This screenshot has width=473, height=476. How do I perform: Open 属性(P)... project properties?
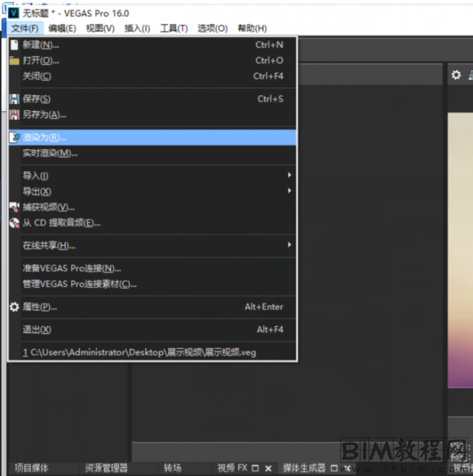click(x=152, y=307)
